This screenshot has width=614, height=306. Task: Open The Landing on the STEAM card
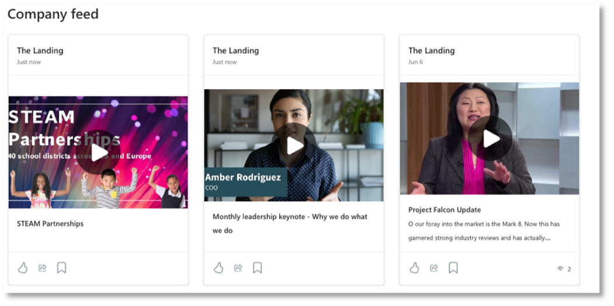tap(40, 51)
